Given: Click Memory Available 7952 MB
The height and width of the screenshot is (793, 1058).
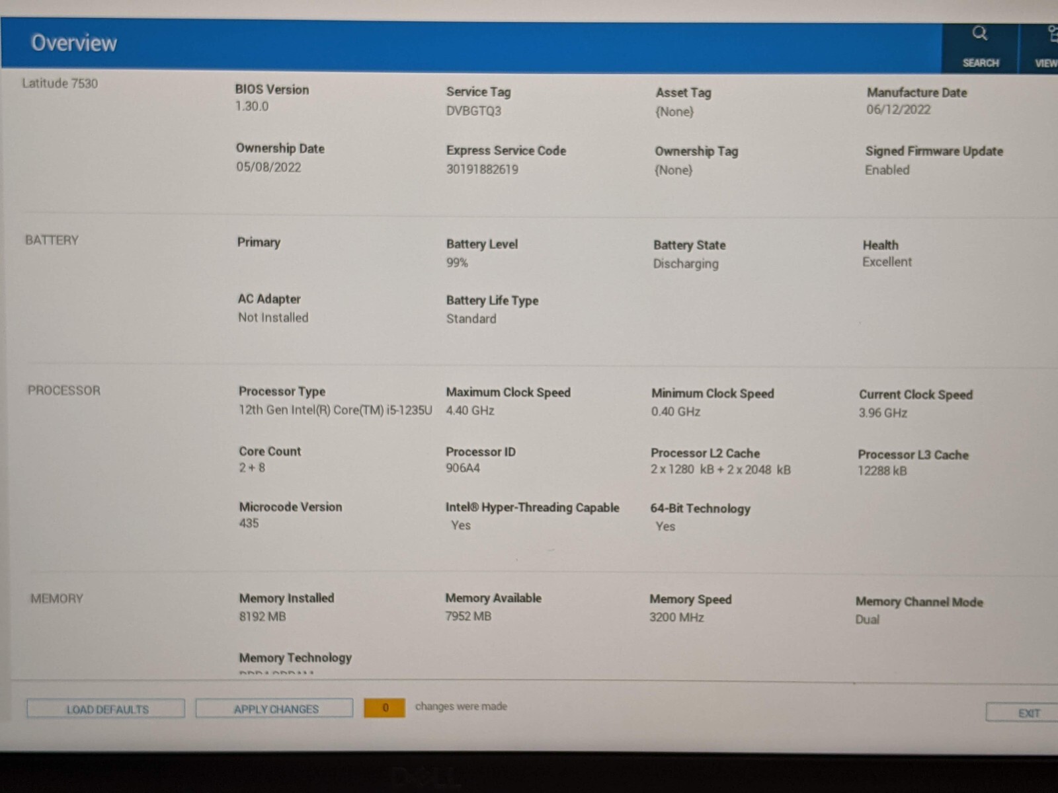Looking at the screenshot, I should tap(468, 617).
